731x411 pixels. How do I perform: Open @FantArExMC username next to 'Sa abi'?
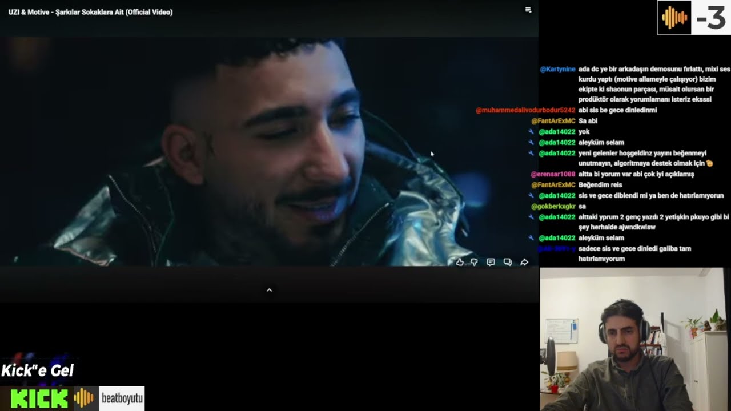[x=553, y=121]
